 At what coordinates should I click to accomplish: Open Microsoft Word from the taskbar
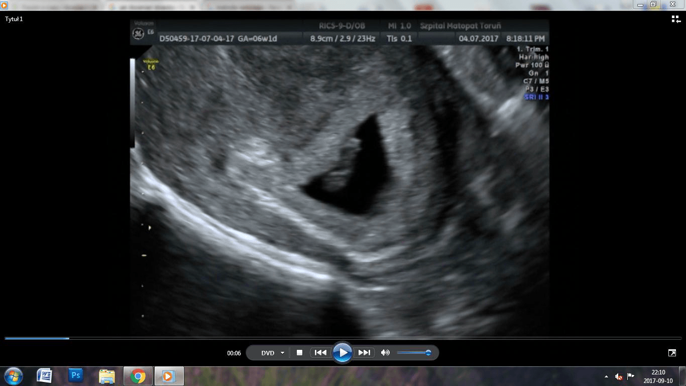[45, 376]
